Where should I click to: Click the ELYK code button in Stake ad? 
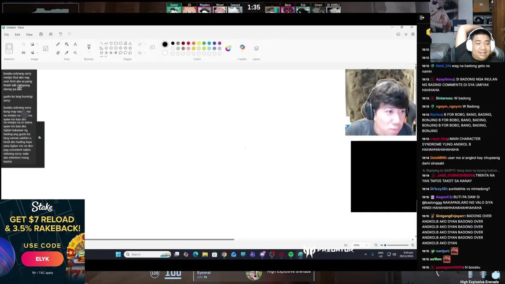point(42,259)
